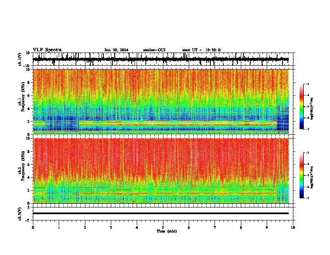Click tick label "7" on the Time axis
The image size is (330, 255).
point(215,227)
